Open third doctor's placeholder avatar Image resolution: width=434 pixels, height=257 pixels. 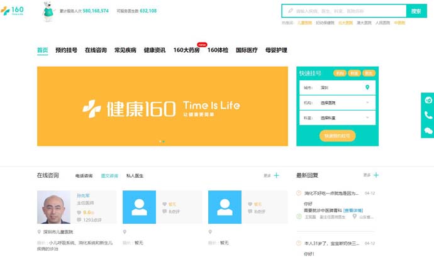coord(225,207)
